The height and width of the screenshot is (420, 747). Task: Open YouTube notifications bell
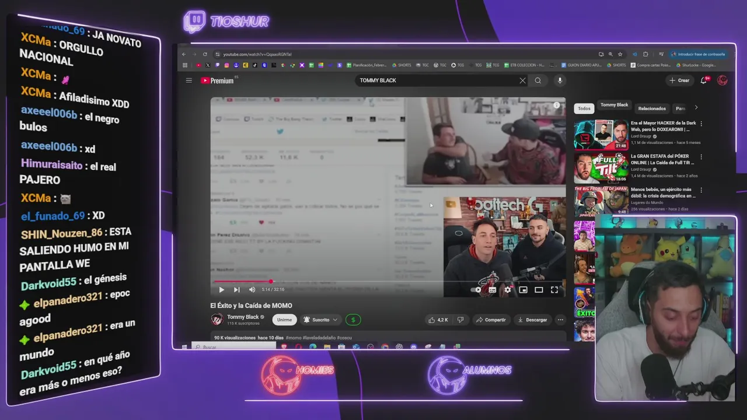pyautogui.click(x=704, y=80)
